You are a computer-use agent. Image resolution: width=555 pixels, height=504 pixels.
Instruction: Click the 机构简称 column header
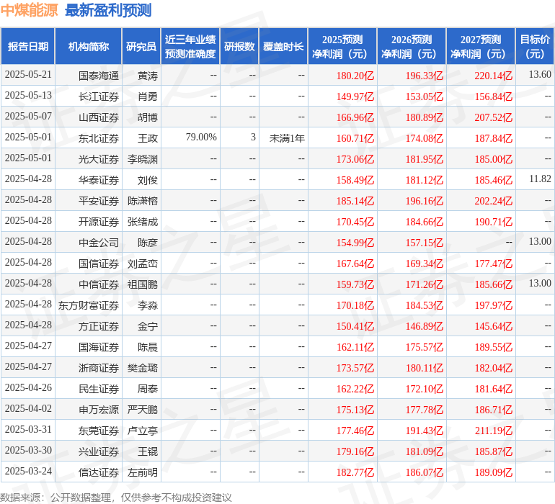[88, 47]
